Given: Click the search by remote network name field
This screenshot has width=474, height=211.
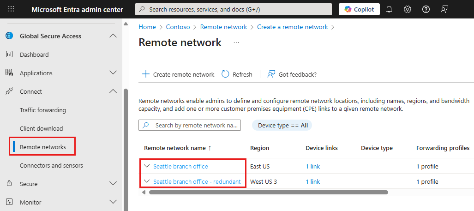Looking at the screenshot, I should tap(196, 125).
